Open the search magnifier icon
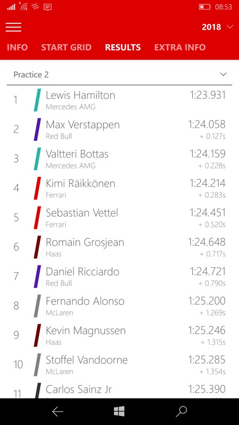 (181, 411)
